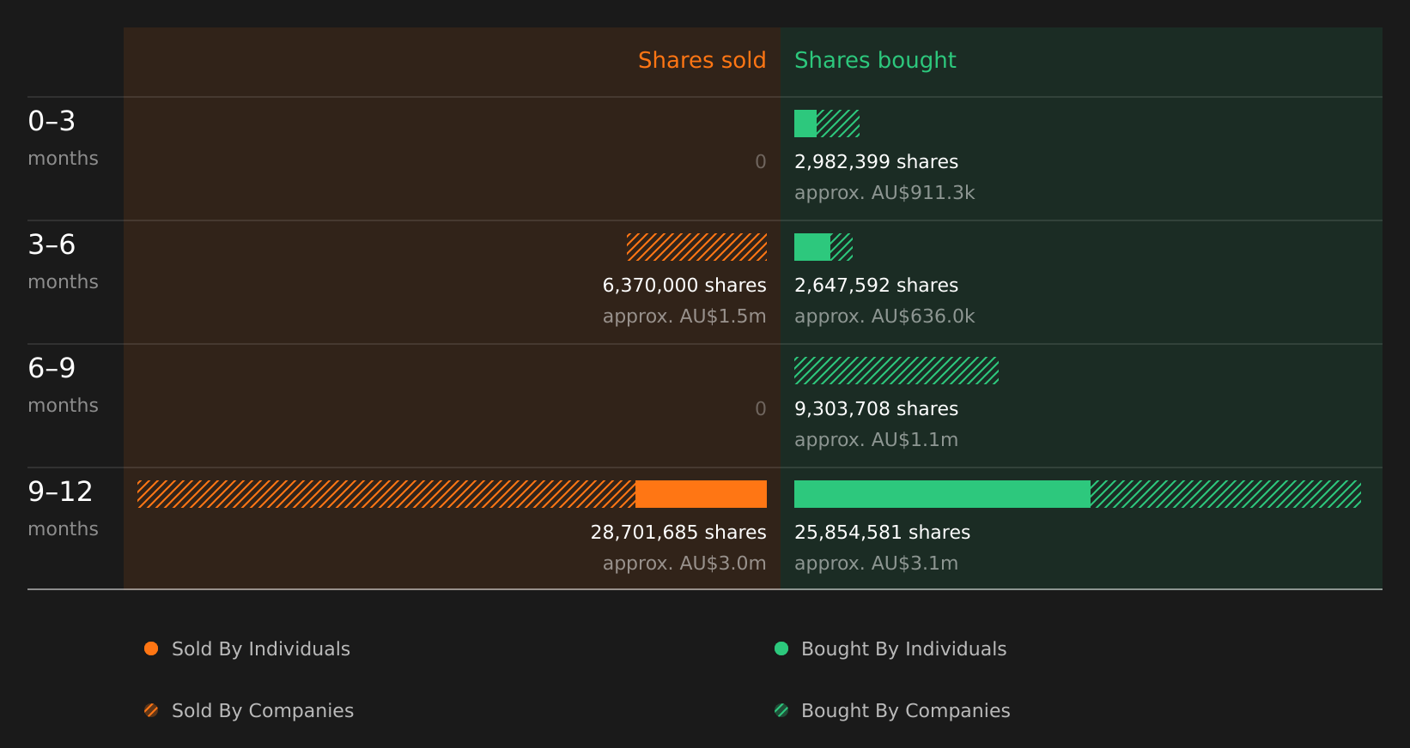Click the 2,982,399 shares value
Screen dimensions: 1410x748
(x=876, y=162)
